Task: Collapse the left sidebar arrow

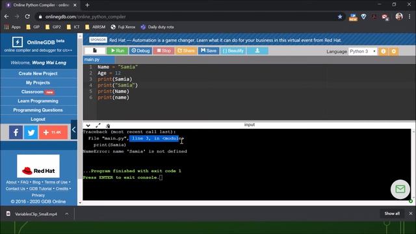Action: (x=74, y=129)
